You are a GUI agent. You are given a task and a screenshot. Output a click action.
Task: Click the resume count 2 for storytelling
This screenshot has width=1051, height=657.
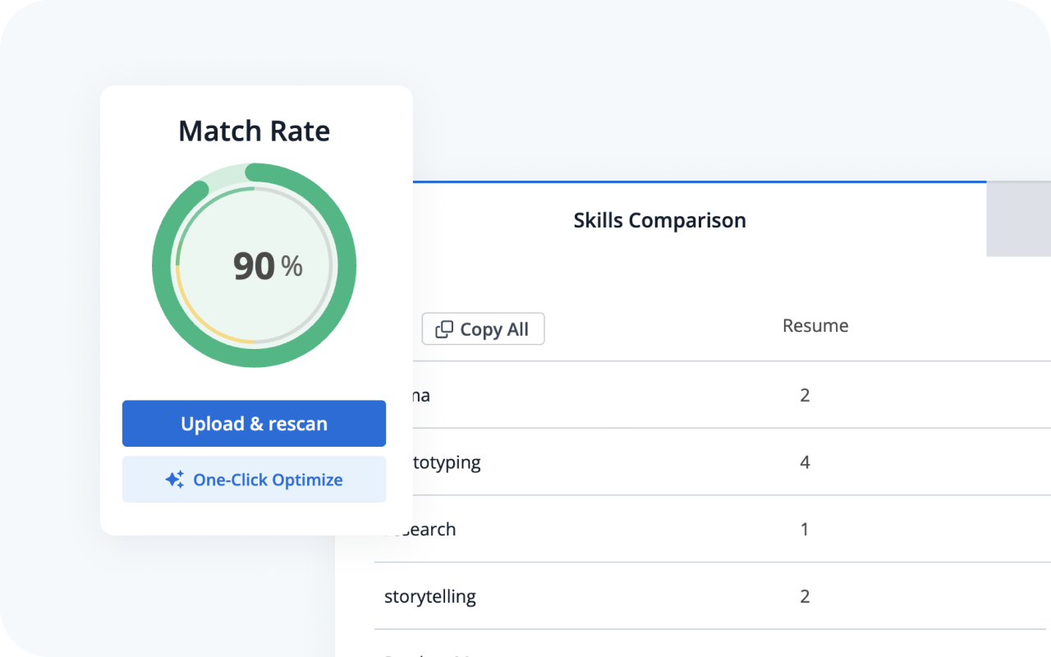click(x=805, y=596)
